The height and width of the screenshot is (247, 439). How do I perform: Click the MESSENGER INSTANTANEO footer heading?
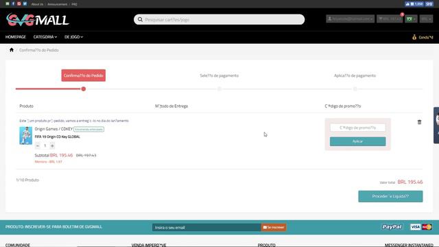(409, 245)
